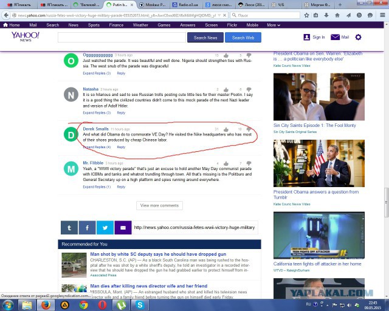Screen dimensions: 389x311
Task: Click the Yahoo News logo
Action: click(26, 36)
